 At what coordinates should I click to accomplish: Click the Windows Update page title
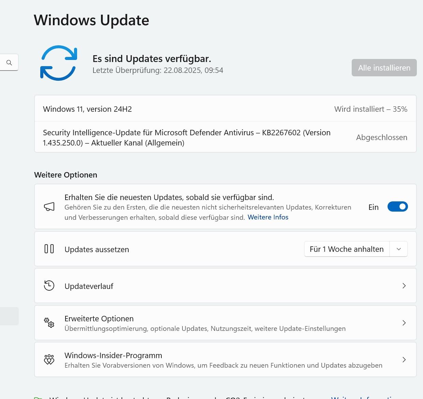pyautogui.click(x=91, y=20)
